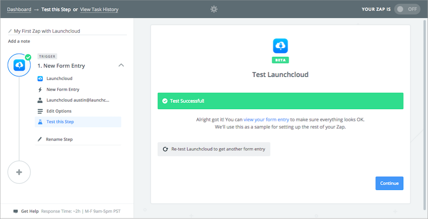The height and width of the screenshot is (219, 428).
Task: Click the Zapier loading gear icon in header
Action: point(214,9)
